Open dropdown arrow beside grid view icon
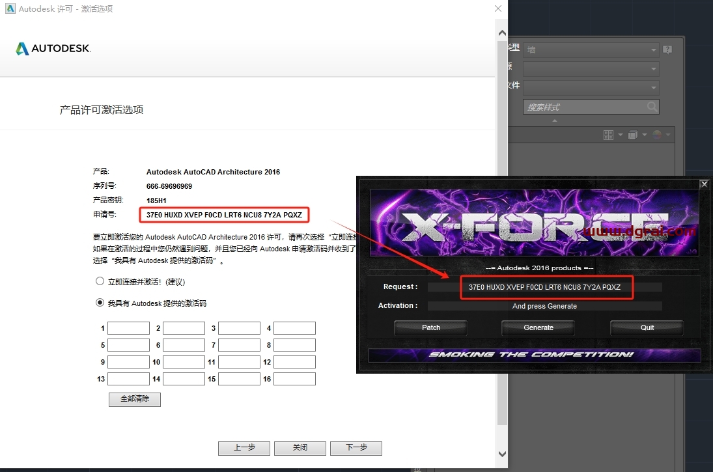 pos(621,135)
